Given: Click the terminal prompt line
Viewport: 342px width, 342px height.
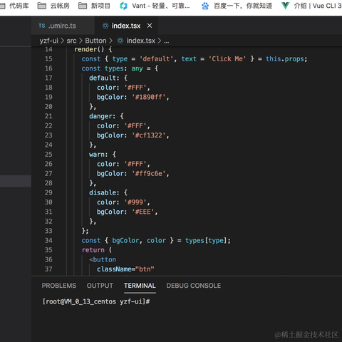Looking at the screenshot, I should pos(96,301).
